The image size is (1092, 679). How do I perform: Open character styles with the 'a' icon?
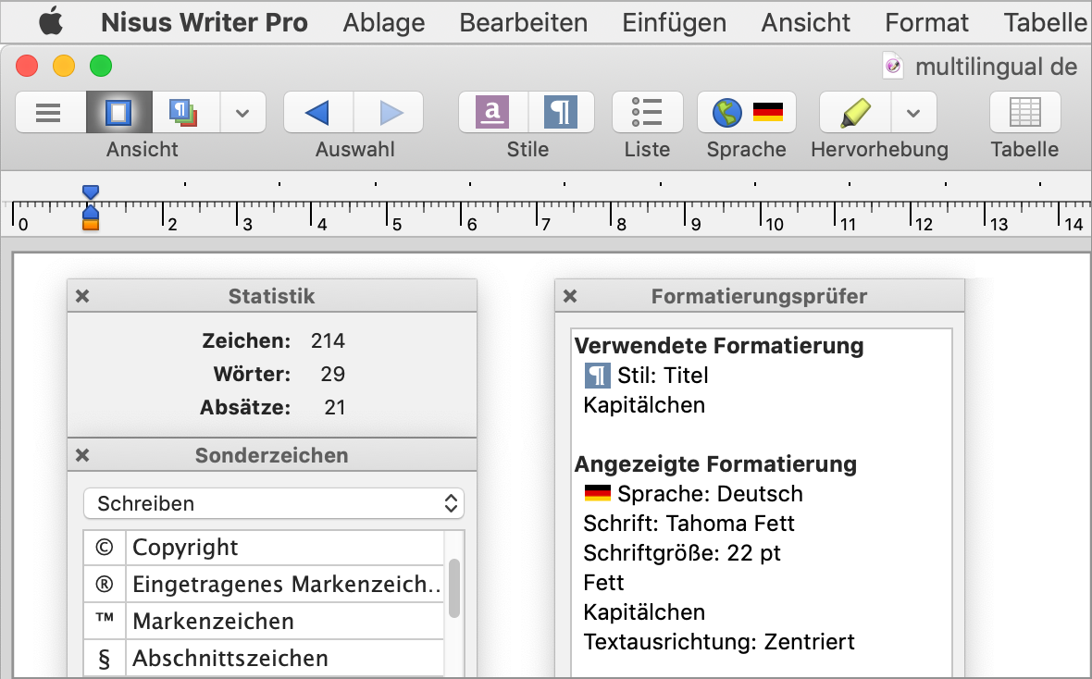[492, 112]
